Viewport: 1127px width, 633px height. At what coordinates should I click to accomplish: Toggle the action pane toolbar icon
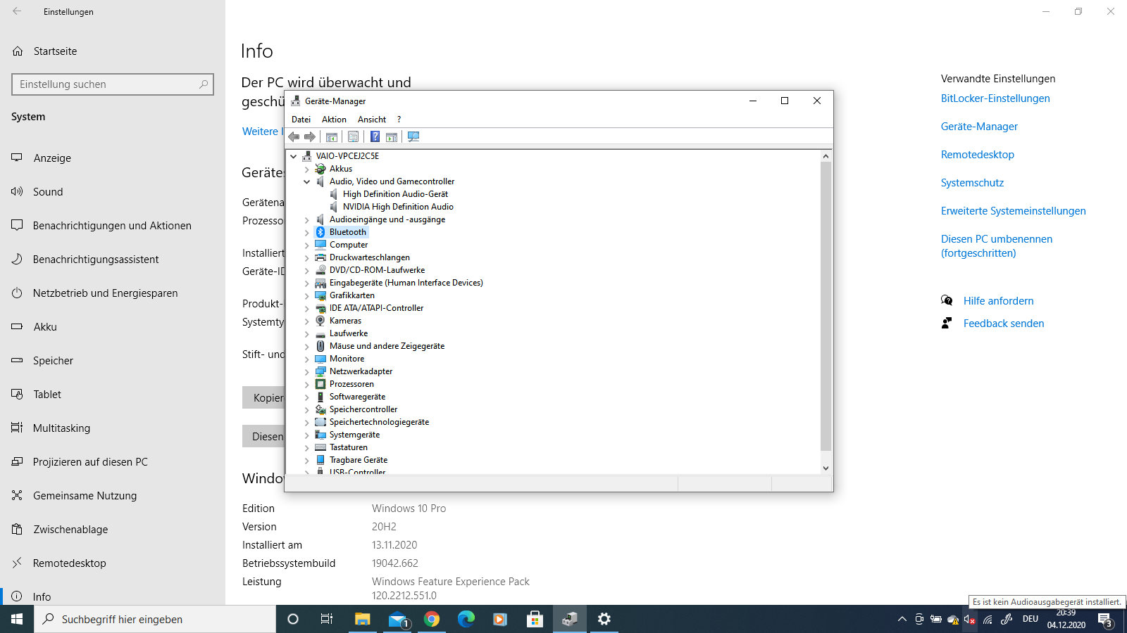coord(392,137)
